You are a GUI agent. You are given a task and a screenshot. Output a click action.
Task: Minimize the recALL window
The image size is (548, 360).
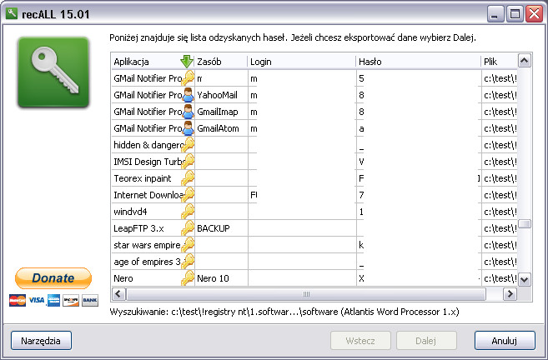pyautogui.click(x=495, y=14)
